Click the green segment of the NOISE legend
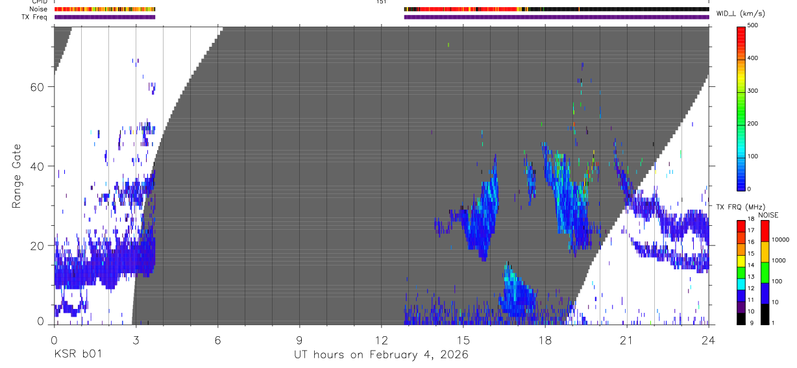 765,273
